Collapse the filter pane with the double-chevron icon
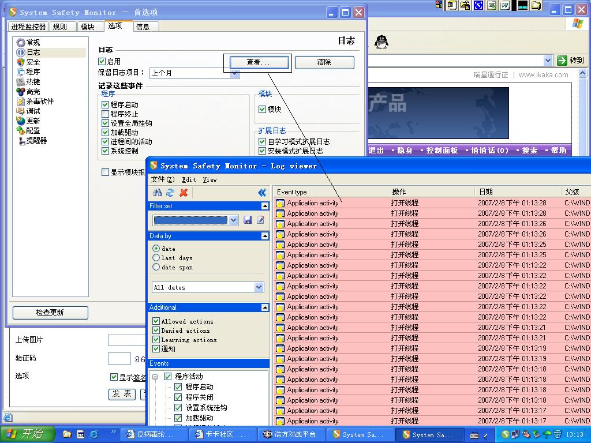This screenshot has height=443, width=591. click(x=262, y=193)
